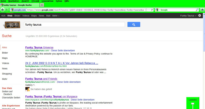This screenshot has width=205, height=109.
Task: Open Funky Taurus Universe result link
Action: tap(39, 47)
